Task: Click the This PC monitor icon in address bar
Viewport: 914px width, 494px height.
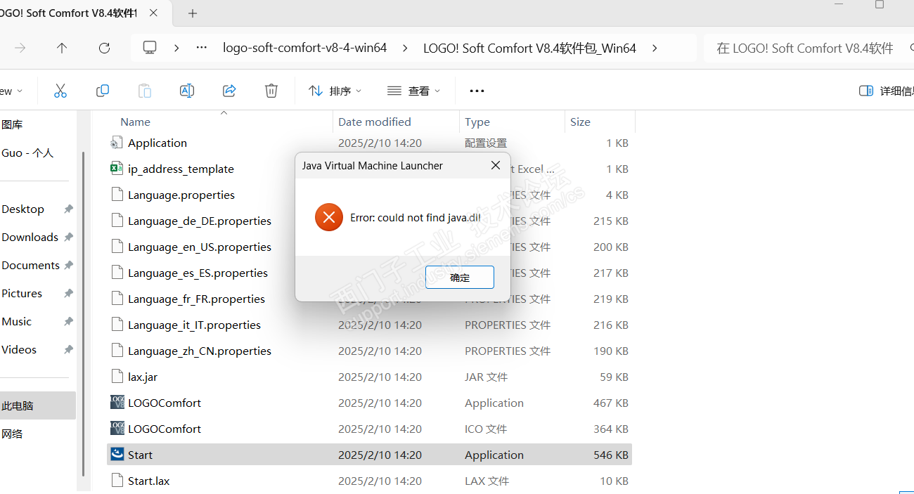Action: 150,47
